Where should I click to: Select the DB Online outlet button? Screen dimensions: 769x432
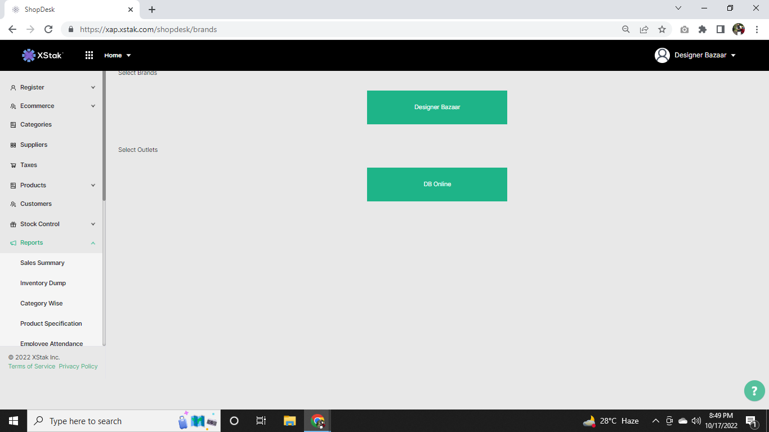click(437, 184)
